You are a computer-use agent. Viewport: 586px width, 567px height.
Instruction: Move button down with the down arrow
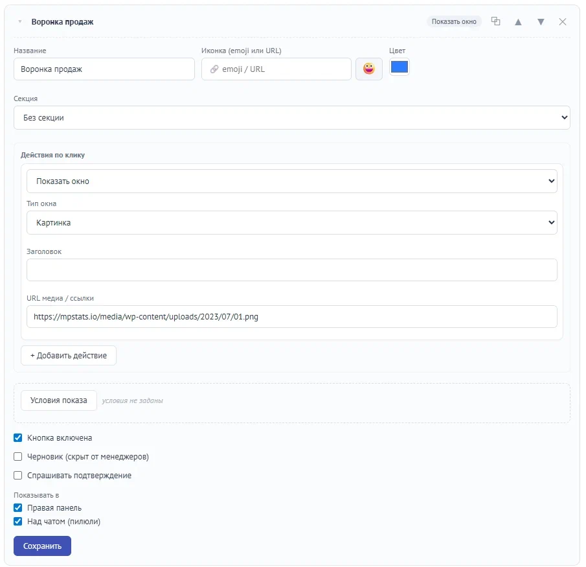tap(541, 21)
